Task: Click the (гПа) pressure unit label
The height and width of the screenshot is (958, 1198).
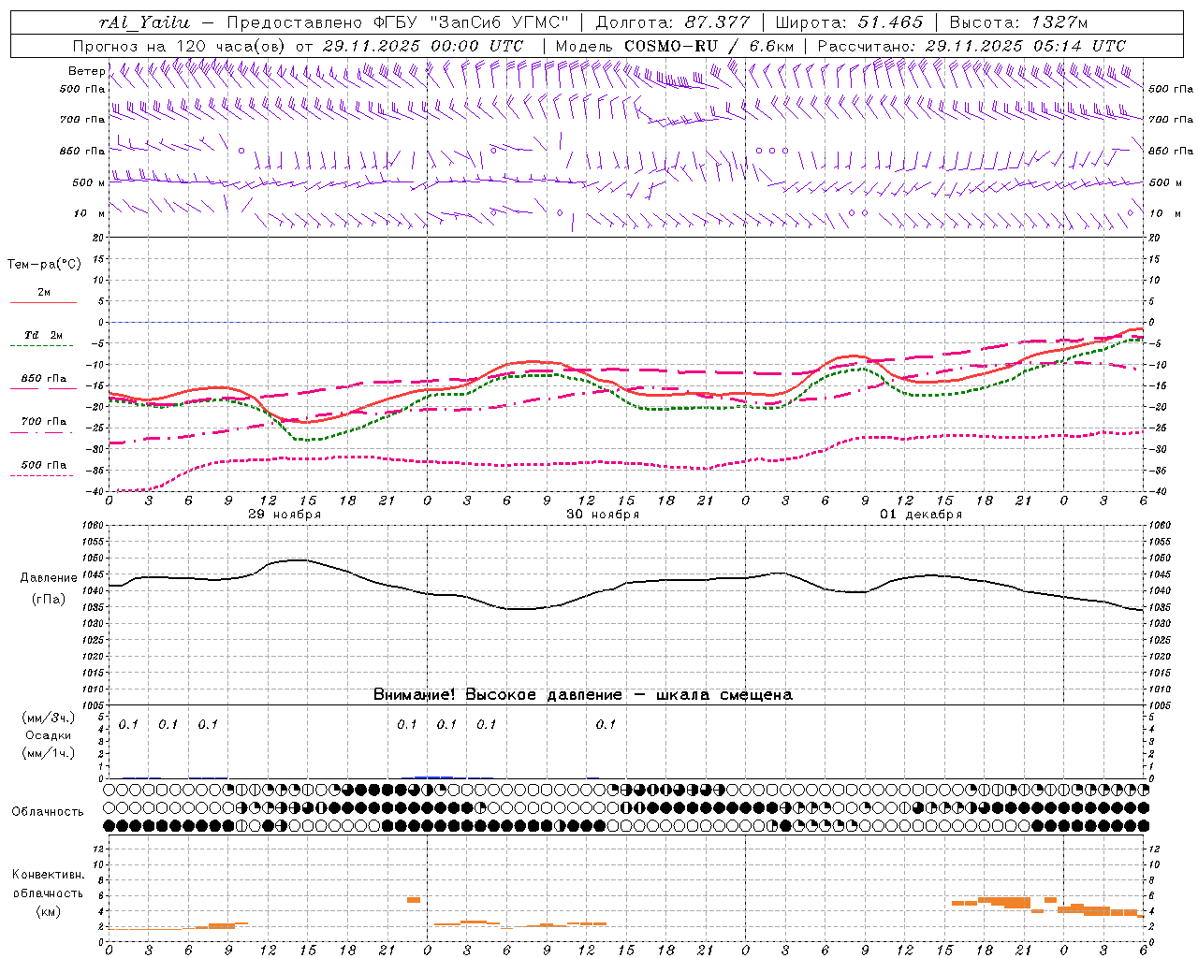Action: [x=49, y=599]
